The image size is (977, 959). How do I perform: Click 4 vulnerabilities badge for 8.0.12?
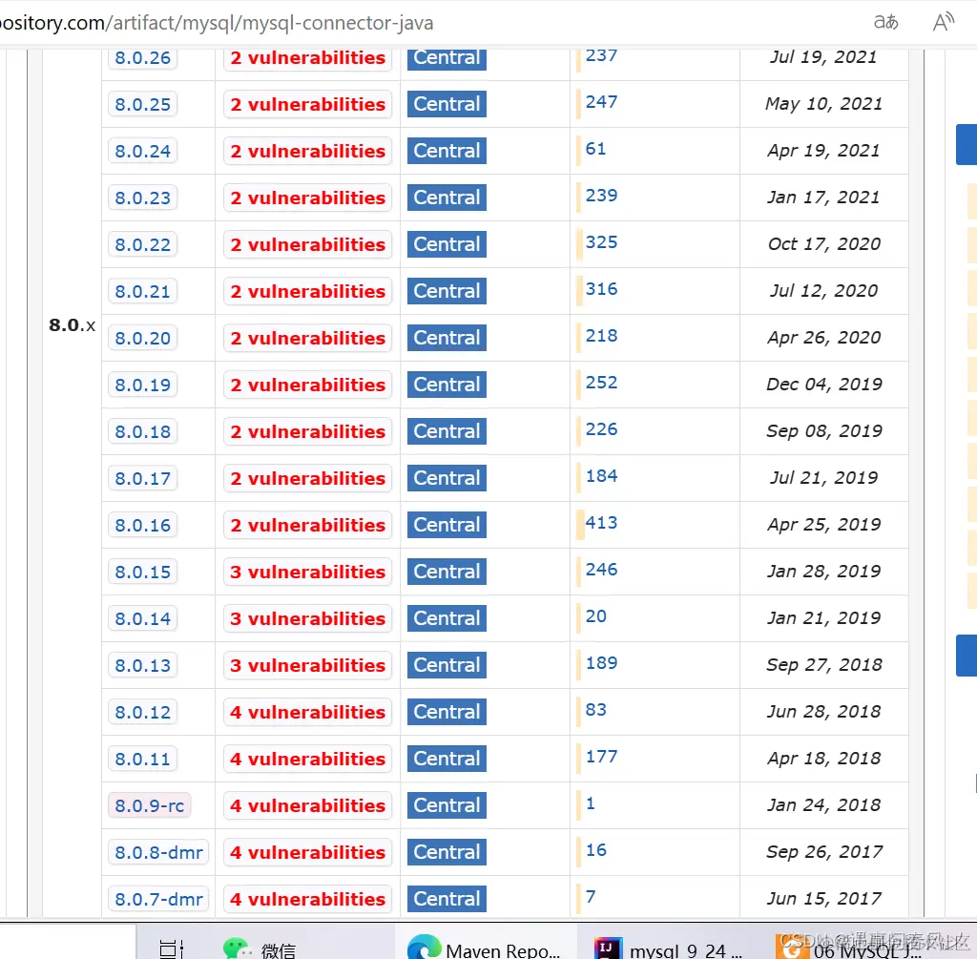pyautogui.click(x=308, y=712)
